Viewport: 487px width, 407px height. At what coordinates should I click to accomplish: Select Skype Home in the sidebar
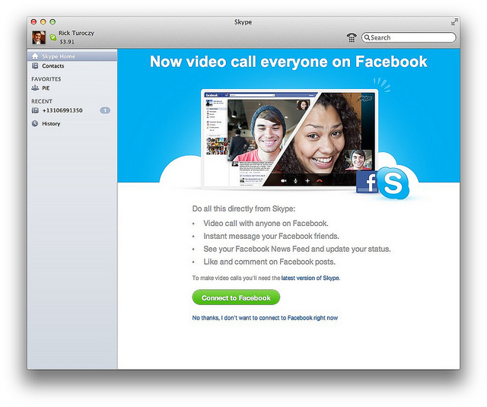point(58,56)
